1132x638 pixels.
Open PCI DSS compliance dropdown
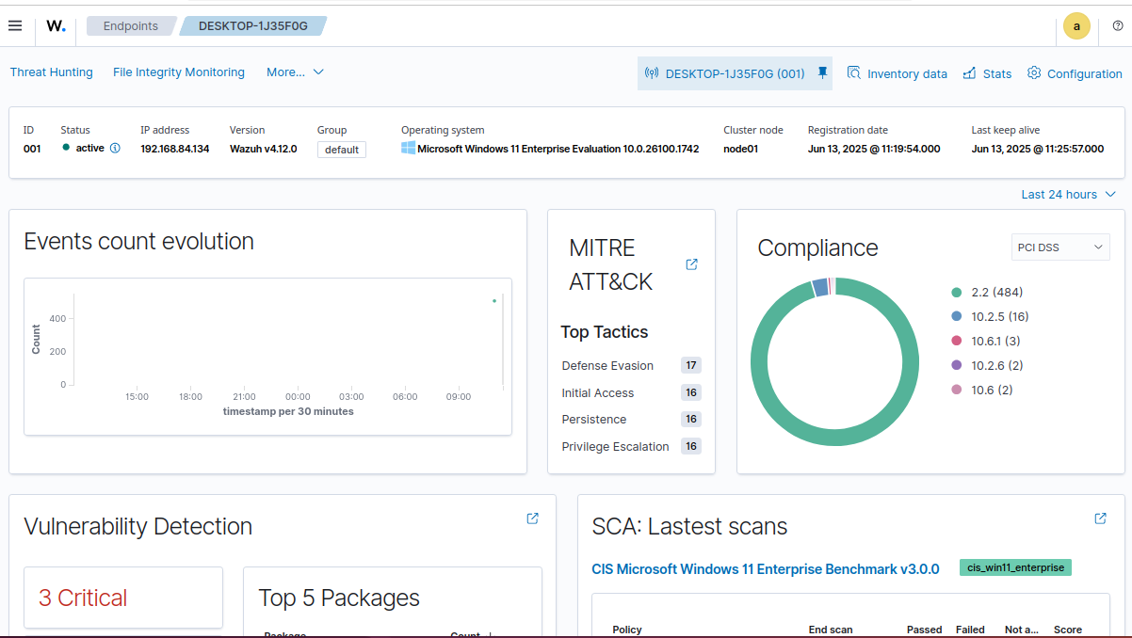1060,247
